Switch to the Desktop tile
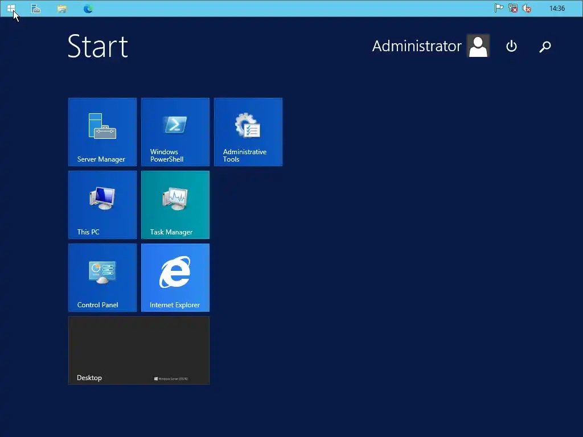This screenshot has width=583, height=437. 139,351
